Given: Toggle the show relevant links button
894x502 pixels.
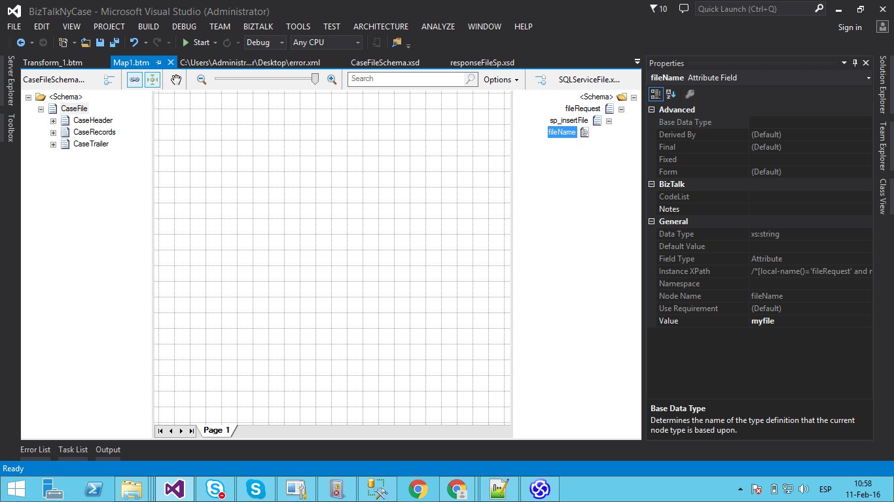Looking at the screenshot, I should click(x=135, y=79).
